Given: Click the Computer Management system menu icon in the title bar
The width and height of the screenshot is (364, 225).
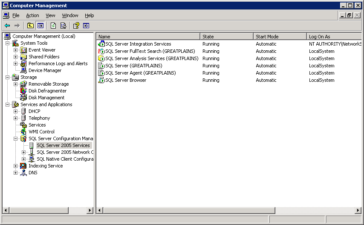Looking at the screenshot, I should point(6,6).
